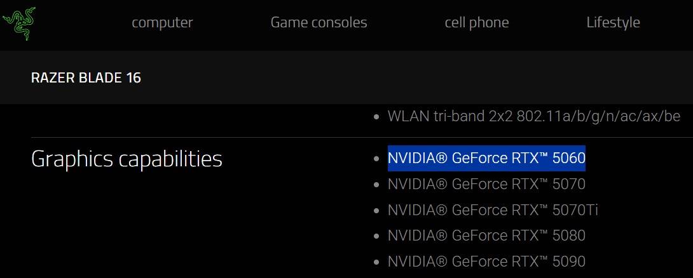
Task: Click the bullet beside RTX 5060
Action: point(376,159)
